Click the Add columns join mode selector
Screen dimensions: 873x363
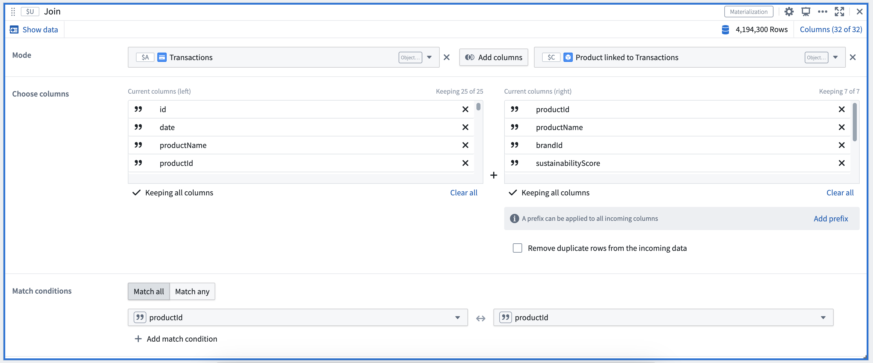[x=493, y=57]
